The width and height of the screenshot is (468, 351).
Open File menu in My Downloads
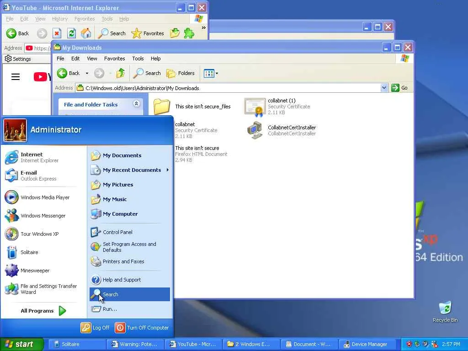tap(60, 58)
